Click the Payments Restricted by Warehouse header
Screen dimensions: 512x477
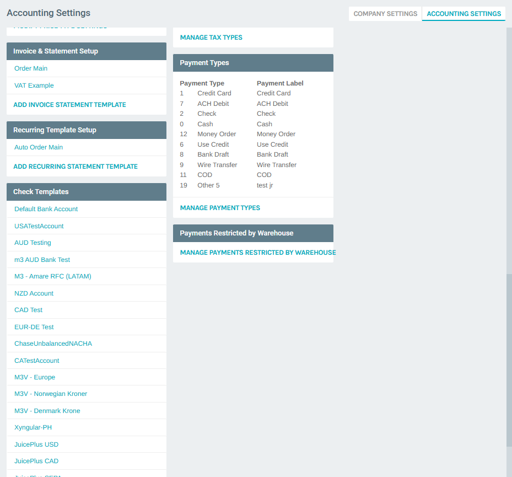tap(253, 233)
